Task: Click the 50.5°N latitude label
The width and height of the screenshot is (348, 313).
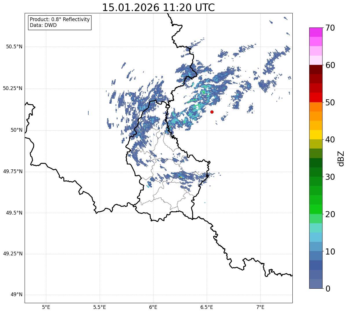Action: pos(14,47)
